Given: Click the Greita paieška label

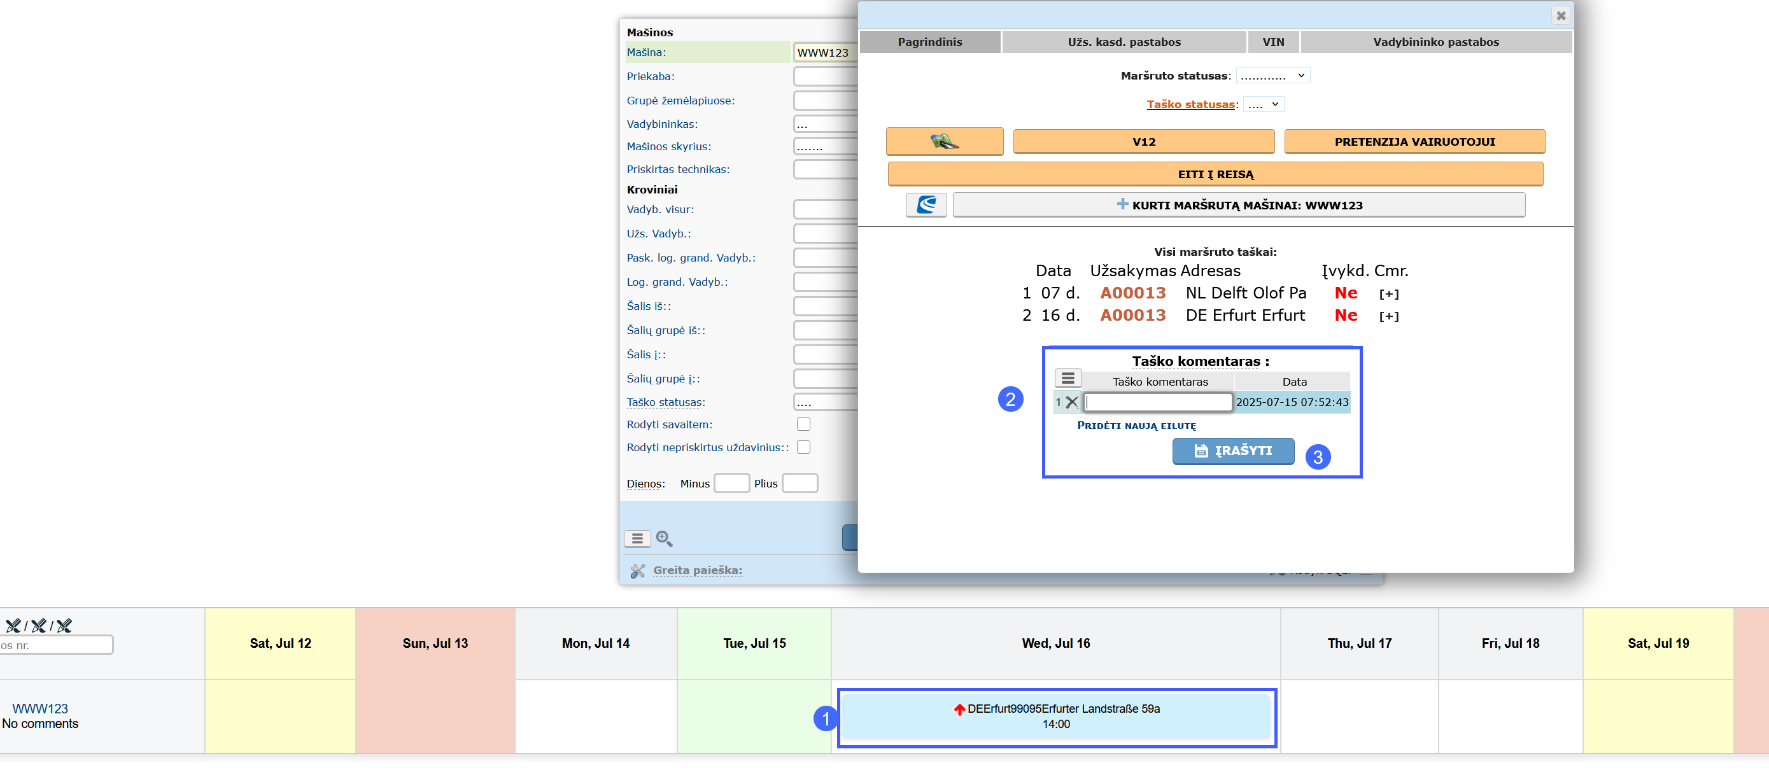Looking at the screenshot, I should click(697, 570).
